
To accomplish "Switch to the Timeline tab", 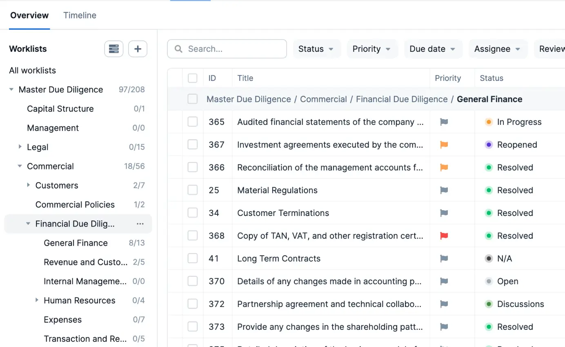I will coord(80,15).
